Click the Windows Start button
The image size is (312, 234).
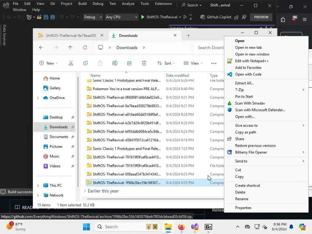(86, 227)
